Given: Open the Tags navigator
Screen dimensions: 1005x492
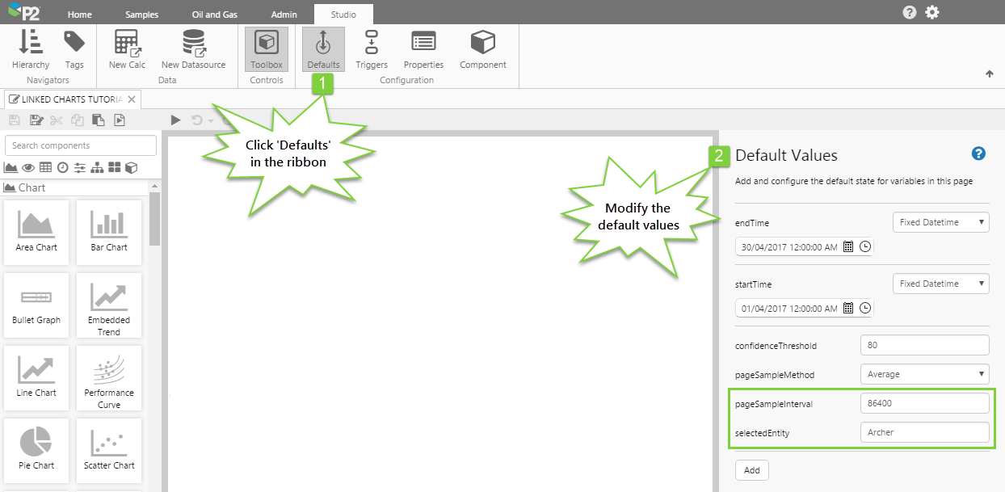Looking at the screenshot, I should pyautogui.click(x=74, y=48).
